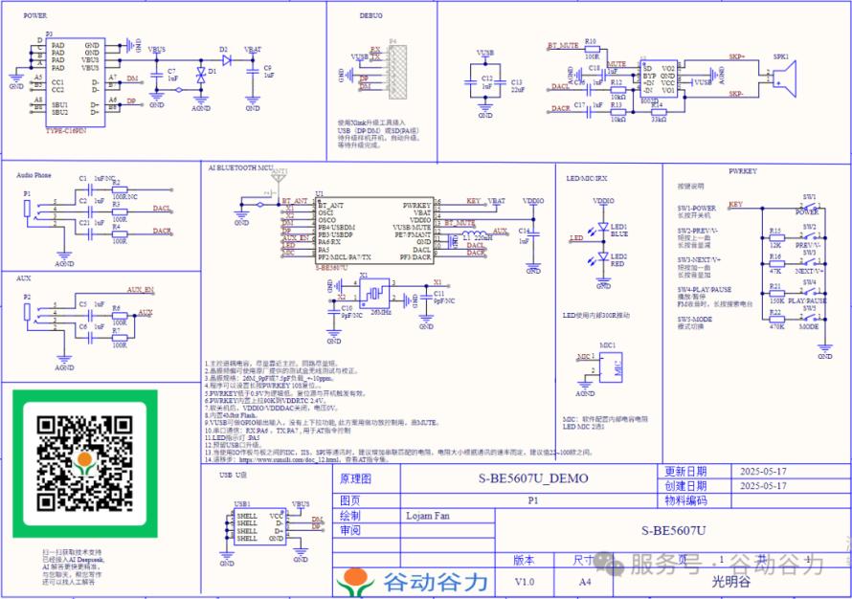
Task: Select the "A4" size cell
Action: coord(585,582)
